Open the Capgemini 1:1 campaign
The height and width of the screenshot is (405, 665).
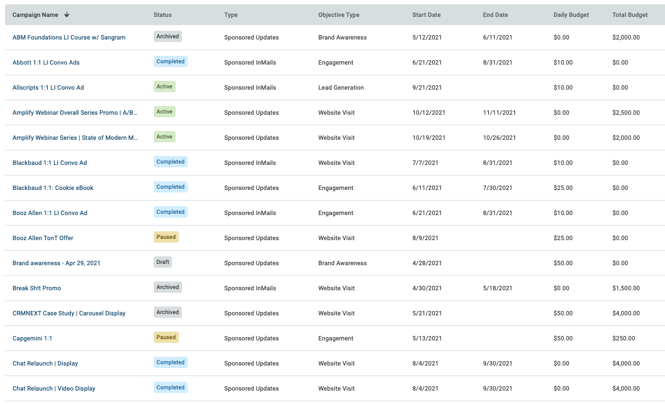point(32,338)
